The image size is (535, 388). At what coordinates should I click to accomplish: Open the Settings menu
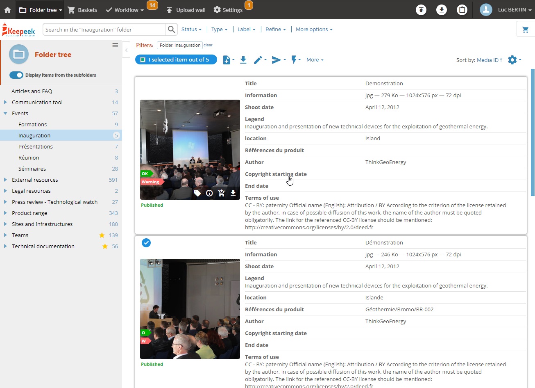[228, 10]
